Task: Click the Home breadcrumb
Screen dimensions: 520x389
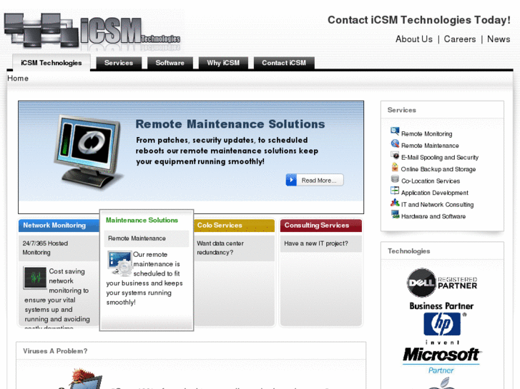Action: click(18, 79)
